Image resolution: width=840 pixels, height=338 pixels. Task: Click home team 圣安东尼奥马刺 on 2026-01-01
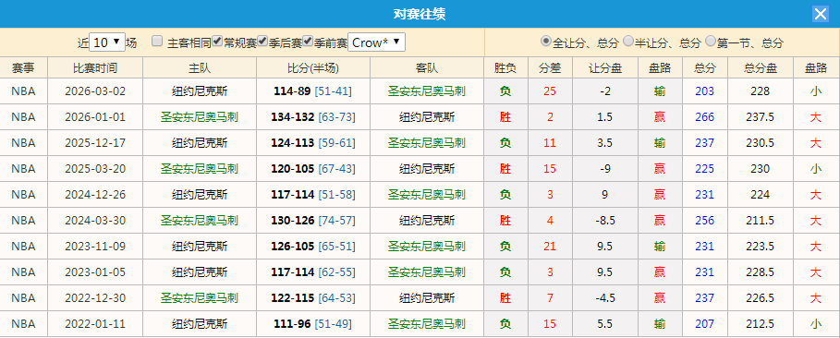[x=200, y=116]
